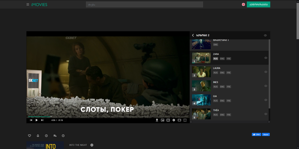
Task: Select FRE audio for episode LAURA
Action: (x=229, y=73)
